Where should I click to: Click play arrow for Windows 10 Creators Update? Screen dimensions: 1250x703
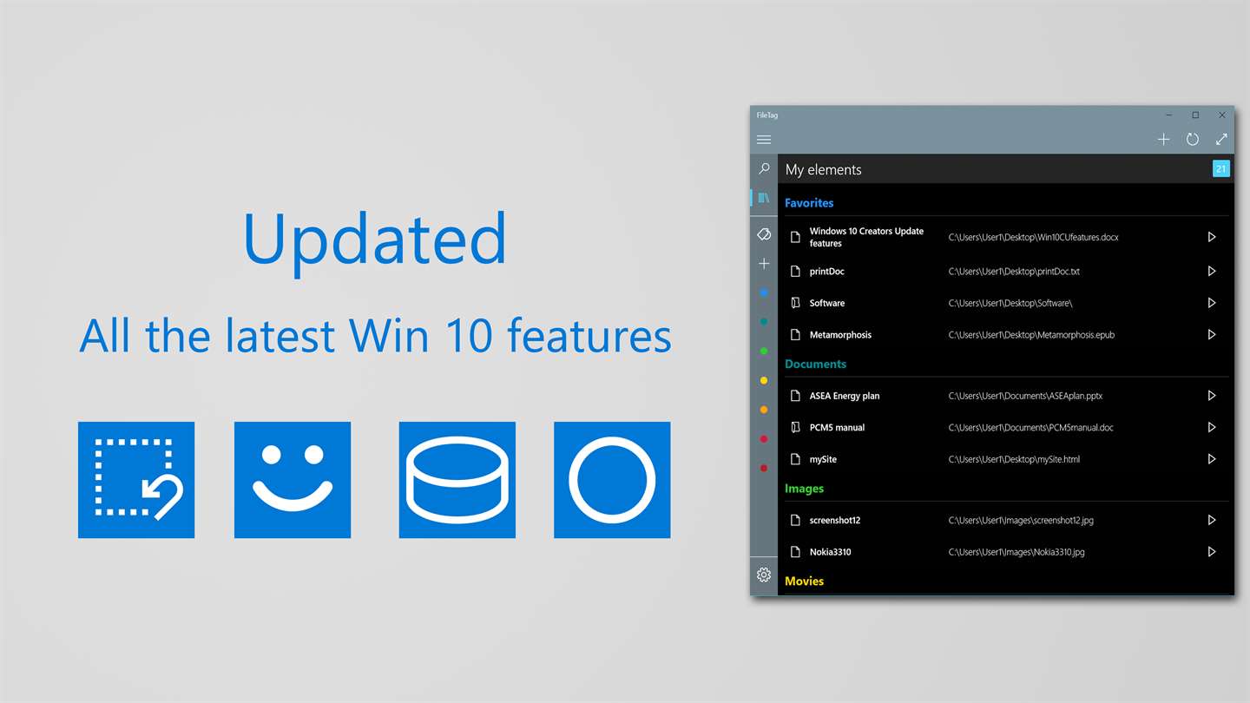coord(1212,237)
